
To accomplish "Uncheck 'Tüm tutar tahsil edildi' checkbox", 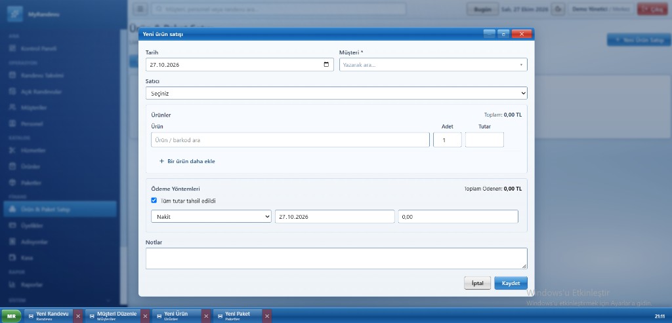I will [x=154, y=200].
